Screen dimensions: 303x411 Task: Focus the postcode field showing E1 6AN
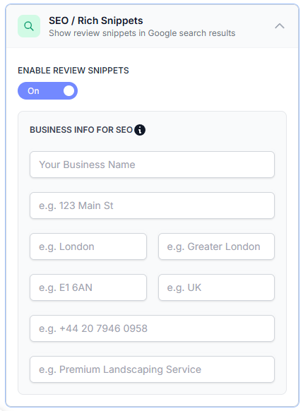tap(88, 287)
